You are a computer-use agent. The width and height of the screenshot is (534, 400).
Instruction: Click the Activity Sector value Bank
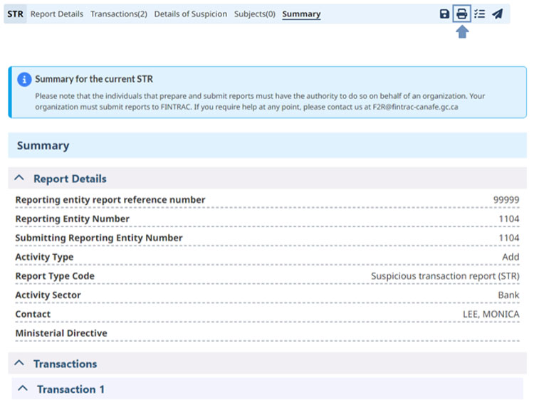click(x=508, y=295)
